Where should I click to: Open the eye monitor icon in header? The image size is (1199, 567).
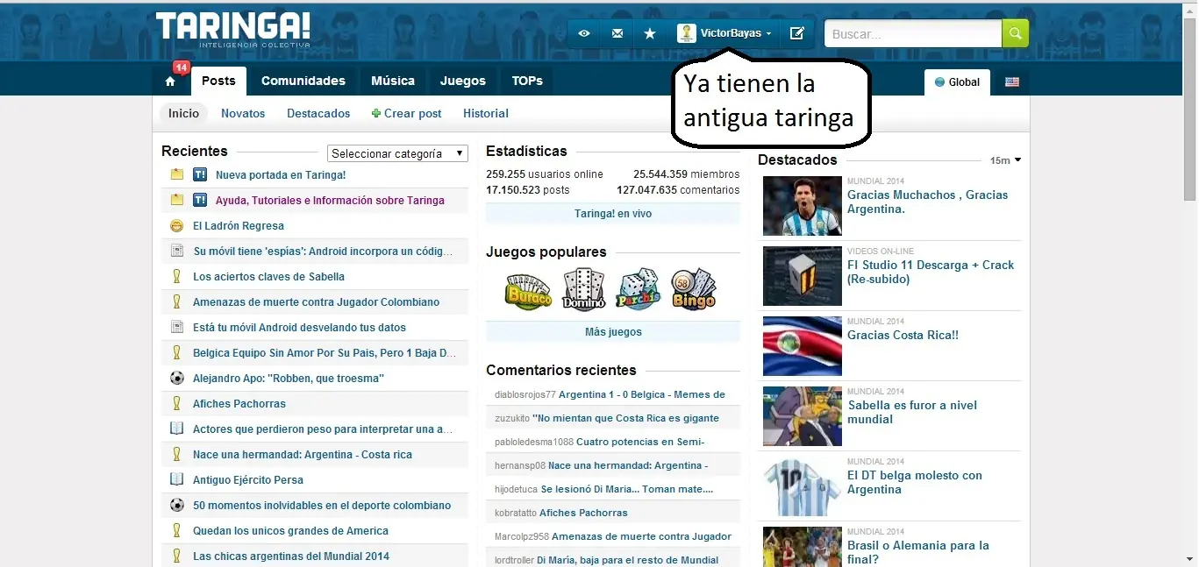click(584, 33)
